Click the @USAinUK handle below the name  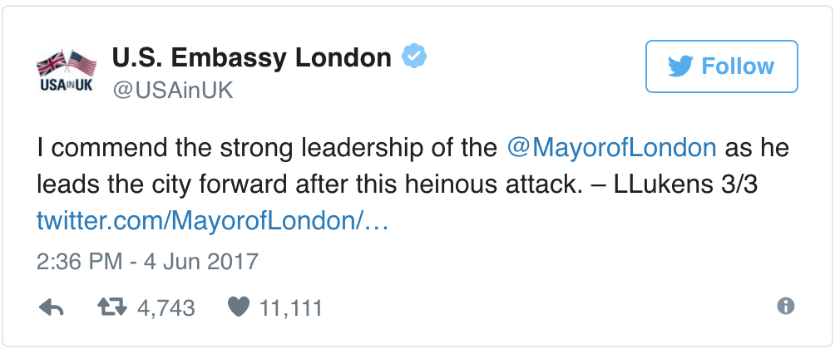172,91
